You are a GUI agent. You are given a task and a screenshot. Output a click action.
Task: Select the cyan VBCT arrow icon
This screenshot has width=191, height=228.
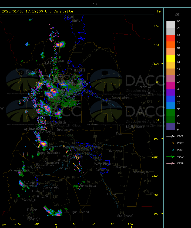pos(171,150)
